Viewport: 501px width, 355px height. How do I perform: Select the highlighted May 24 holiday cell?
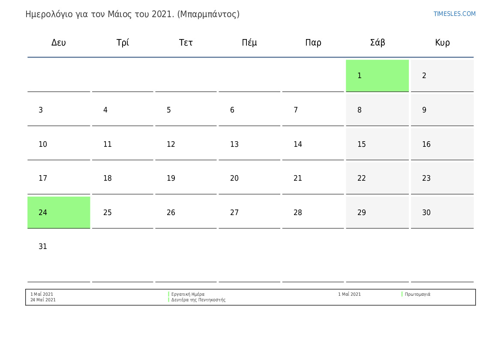tap(59, 212)
